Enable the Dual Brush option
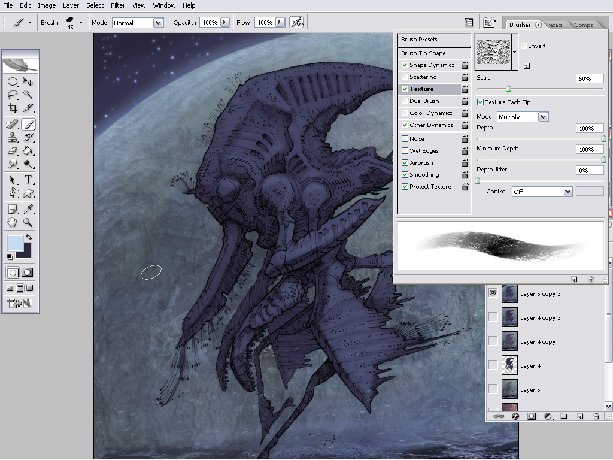Screen dimensions: 613x460 click(x=405, y=101)
